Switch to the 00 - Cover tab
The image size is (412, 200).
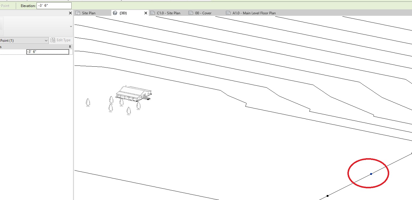203,13
